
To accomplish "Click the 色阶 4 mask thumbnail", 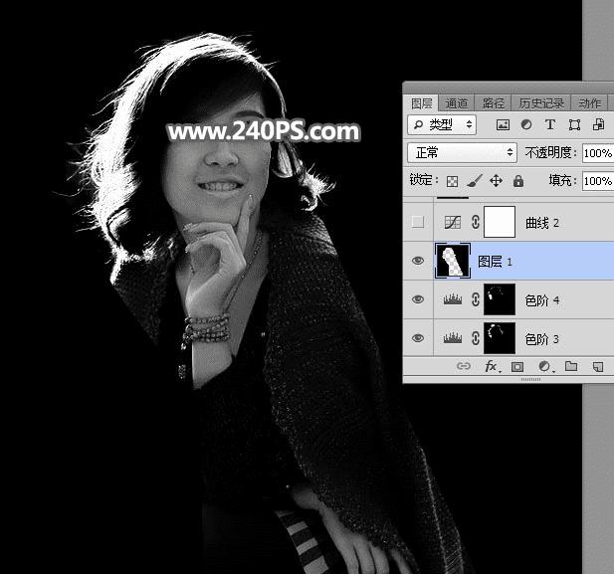I will pos(500,299).
